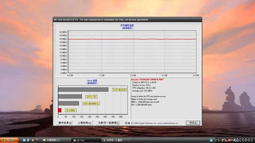
Task: Click the Burst 速度 chart heading
Action: [92, 80]
